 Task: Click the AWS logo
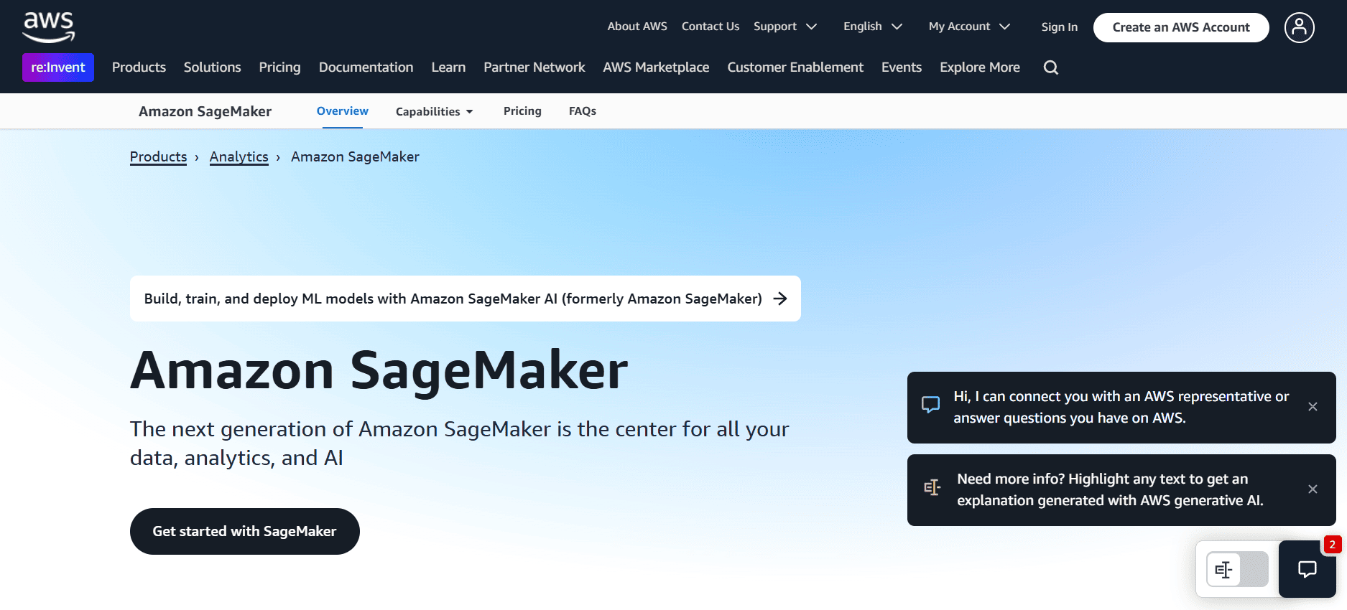[x=49, y=27]
